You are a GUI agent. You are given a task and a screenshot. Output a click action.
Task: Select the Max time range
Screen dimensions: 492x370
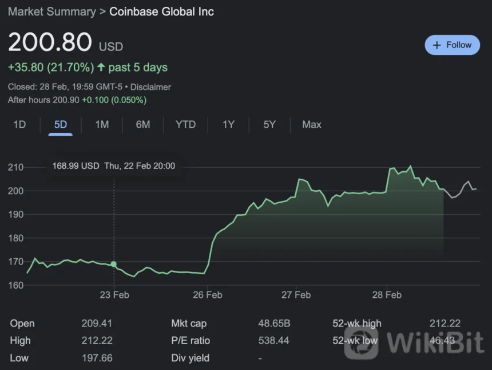coord(311,124)
